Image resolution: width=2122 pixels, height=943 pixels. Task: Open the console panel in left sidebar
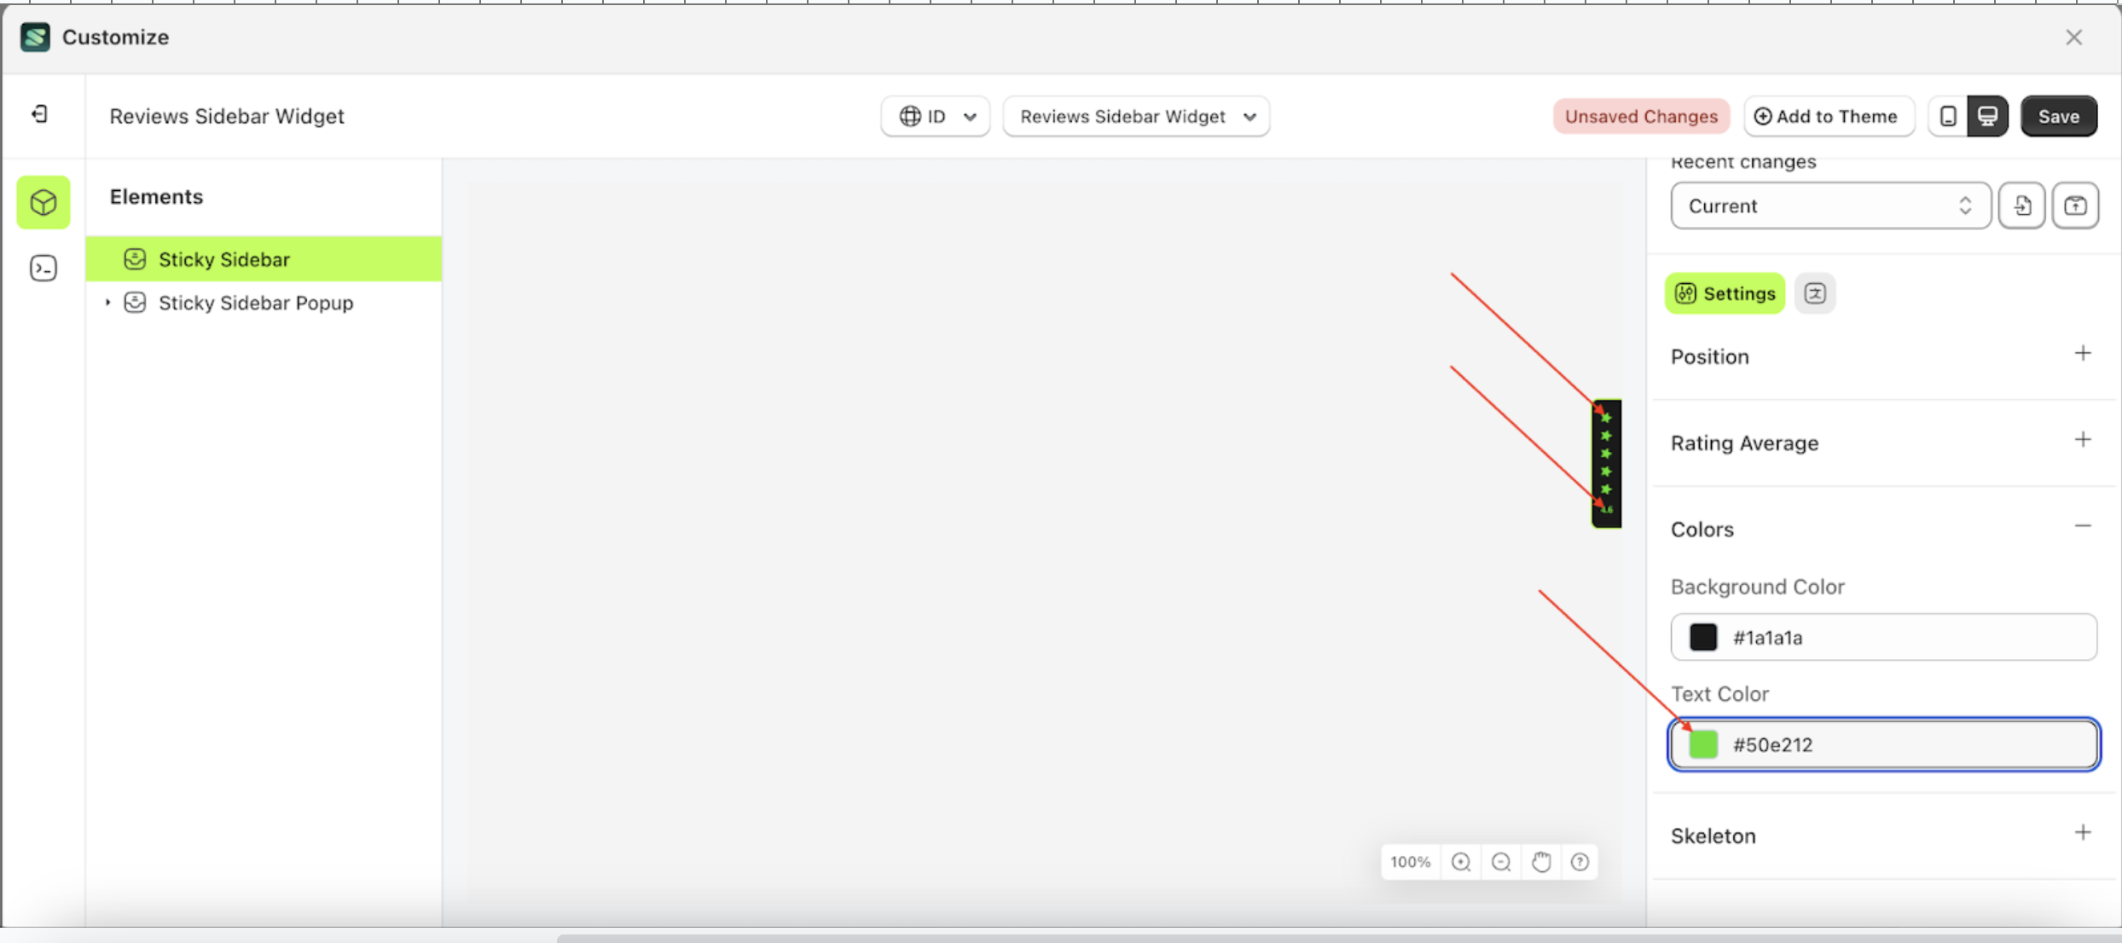pos(43,268)
